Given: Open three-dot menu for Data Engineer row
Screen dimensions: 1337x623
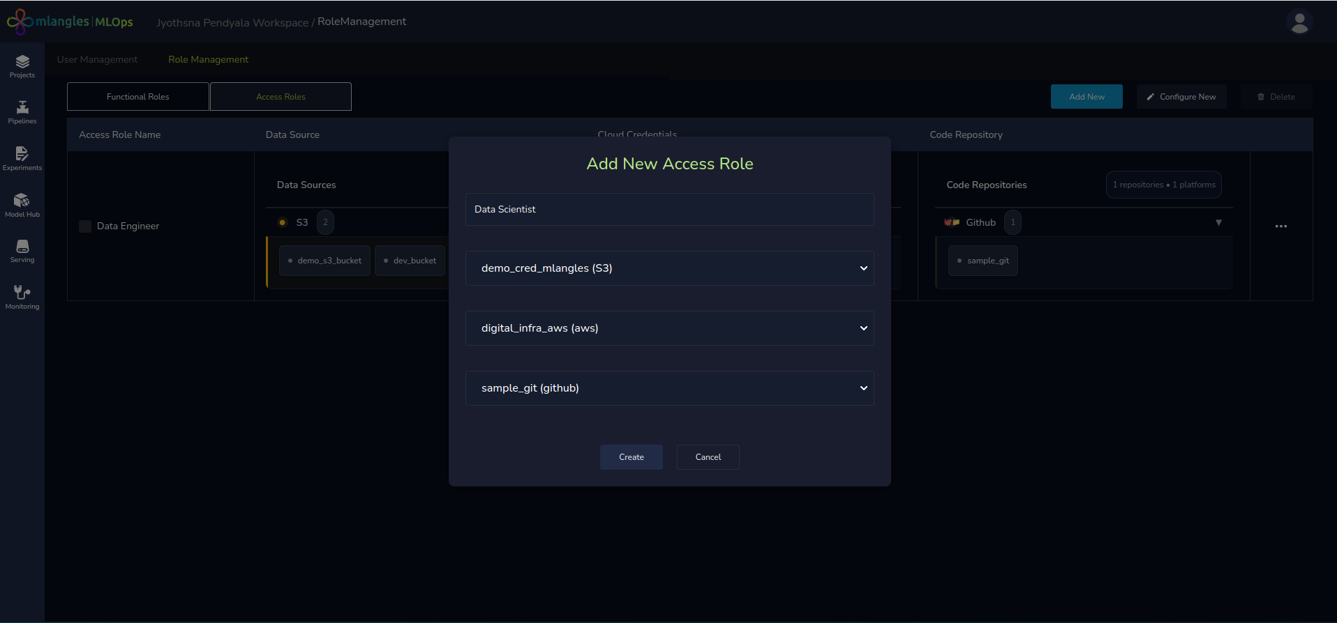Looking at the screenshot, I should (x=1280, y=226).
